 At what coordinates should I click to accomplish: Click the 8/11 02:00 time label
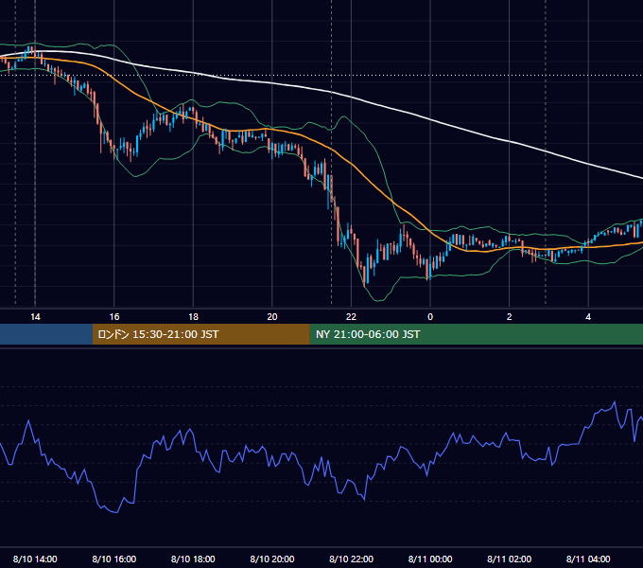pyautogui.click(x=509, y=559)
